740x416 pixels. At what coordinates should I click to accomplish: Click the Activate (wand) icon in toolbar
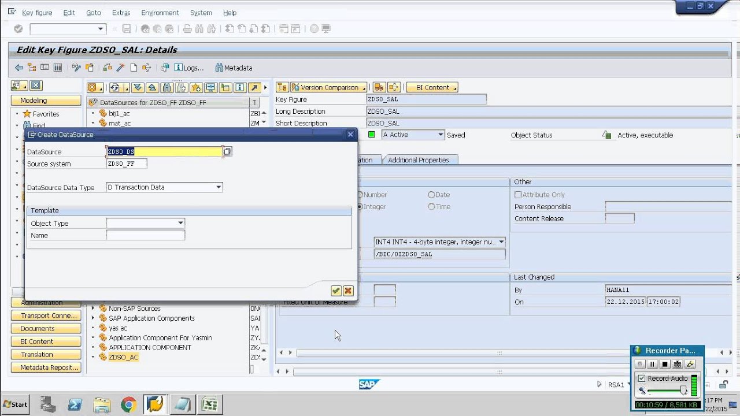[120, 68]
